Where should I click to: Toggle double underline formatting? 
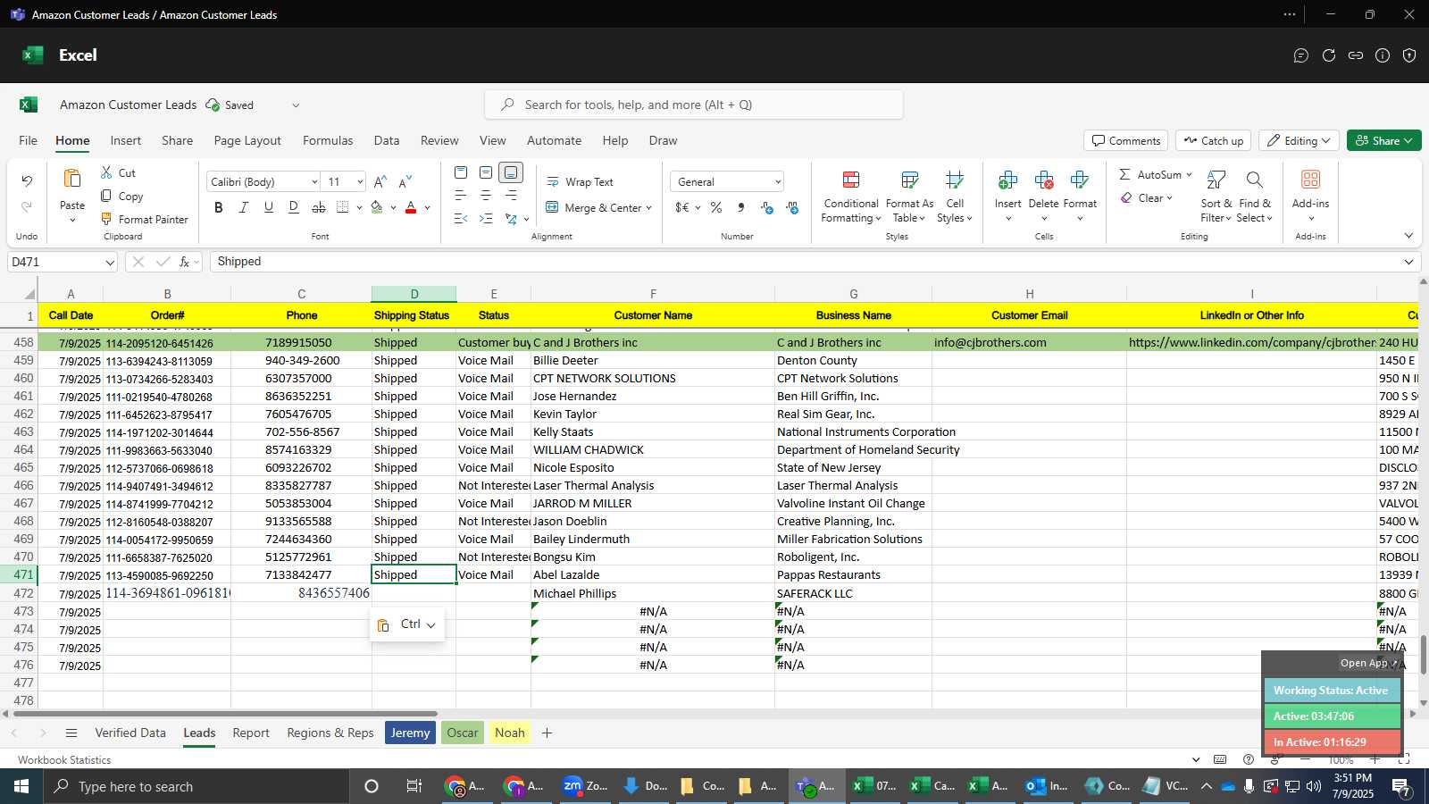pos(293,207)
